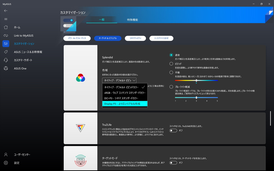The image size is (274, 171).
Task: Click the blue light level slider handle
Action: coord(196,97)
